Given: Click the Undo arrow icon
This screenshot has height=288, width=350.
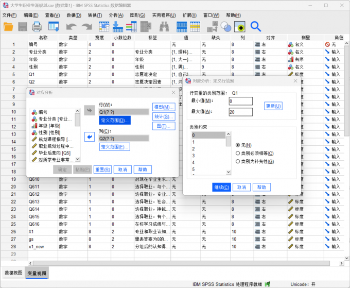Looking at the screenshot, I should click(x=72, y=27).
